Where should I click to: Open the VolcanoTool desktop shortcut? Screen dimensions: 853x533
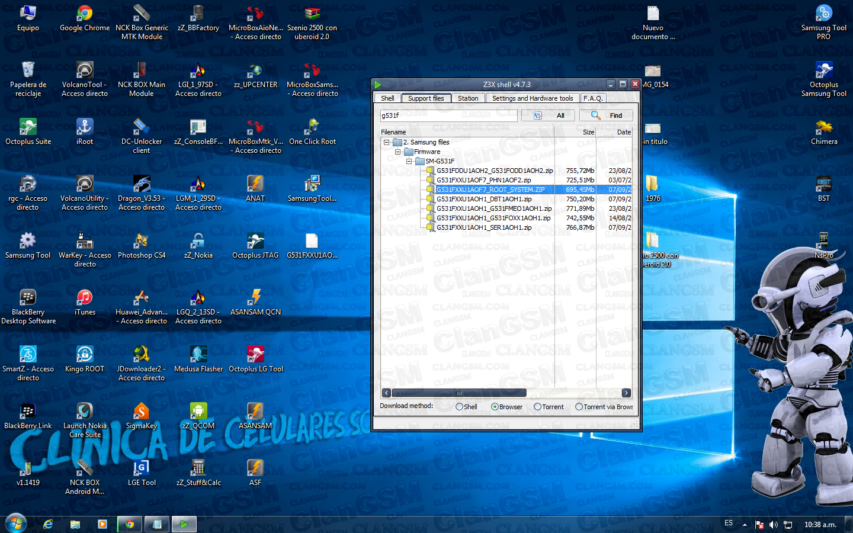[x=85, y=79]
